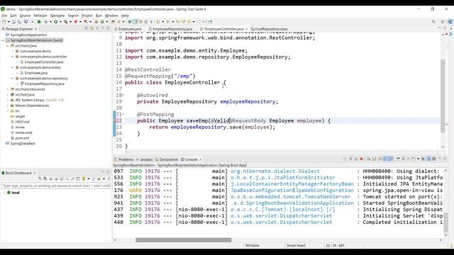The image size is (454, 255).
Task: Click the gear icon in Console toolbar
Action: (433, 159)
